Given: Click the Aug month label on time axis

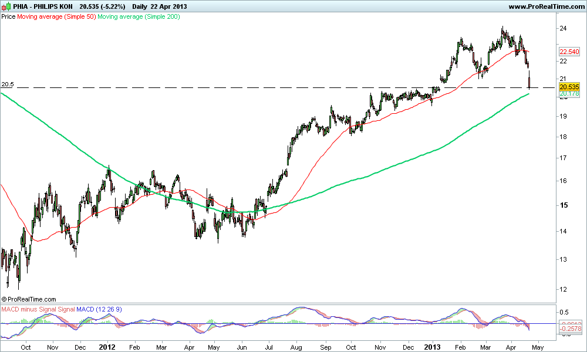Looking at the screenshot, I should (296, 347).
